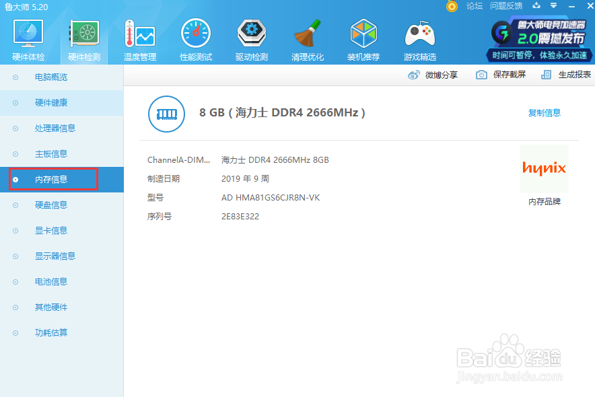
Task: Click 海力士 DDR4 2666MHz 8GB value
Action: click(275, 160)
